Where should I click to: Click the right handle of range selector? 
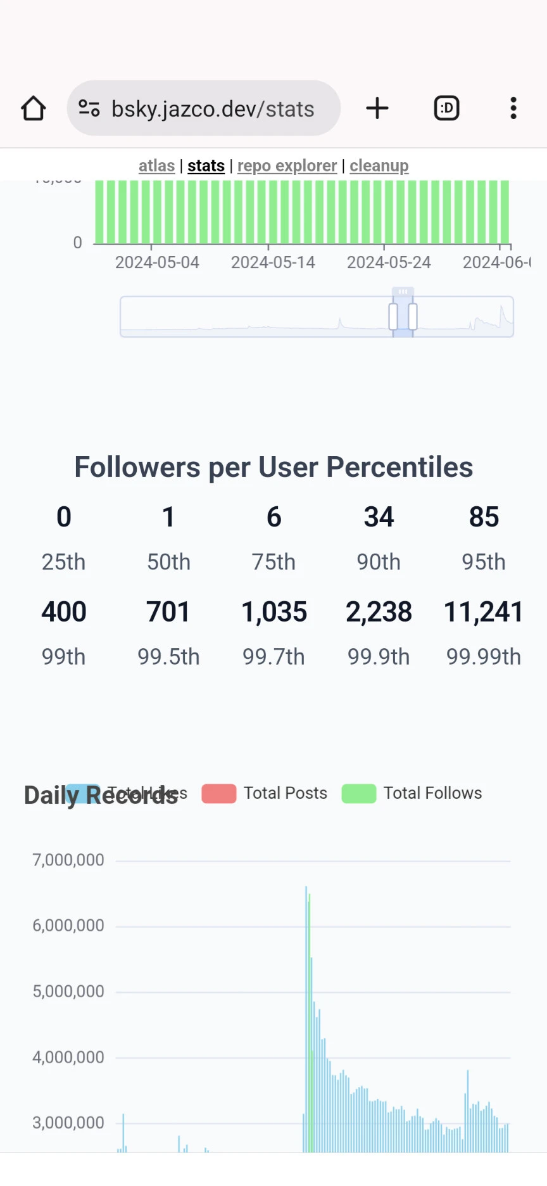413,316
